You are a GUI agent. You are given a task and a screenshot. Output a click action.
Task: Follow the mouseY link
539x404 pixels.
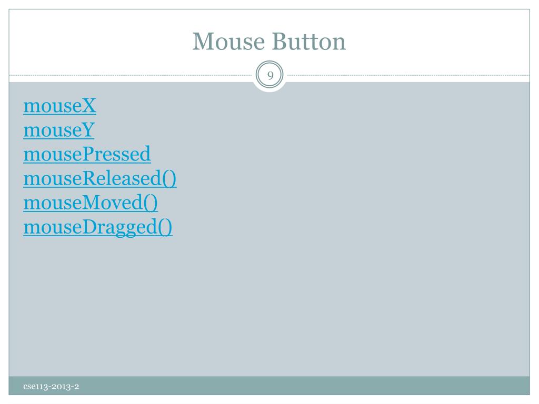[x=59, y=130]
